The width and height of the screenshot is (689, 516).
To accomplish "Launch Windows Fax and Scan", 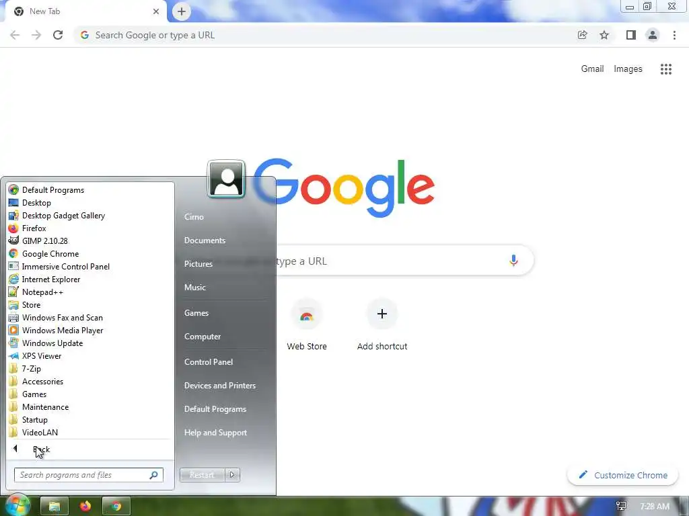I will point(56,317).
